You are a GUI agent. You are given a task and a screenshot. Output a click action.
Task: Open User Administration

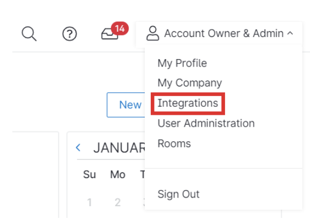click(206, 123)
